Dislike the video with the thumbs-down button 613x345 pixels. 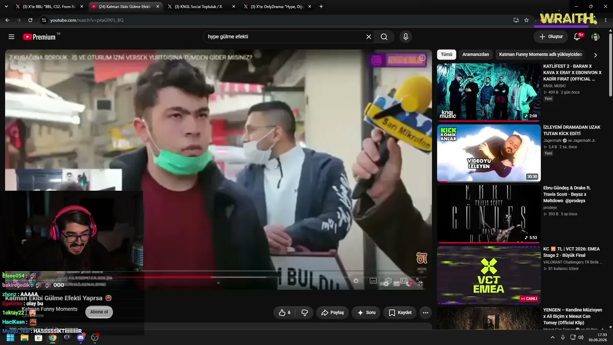[x=304, y=312]
